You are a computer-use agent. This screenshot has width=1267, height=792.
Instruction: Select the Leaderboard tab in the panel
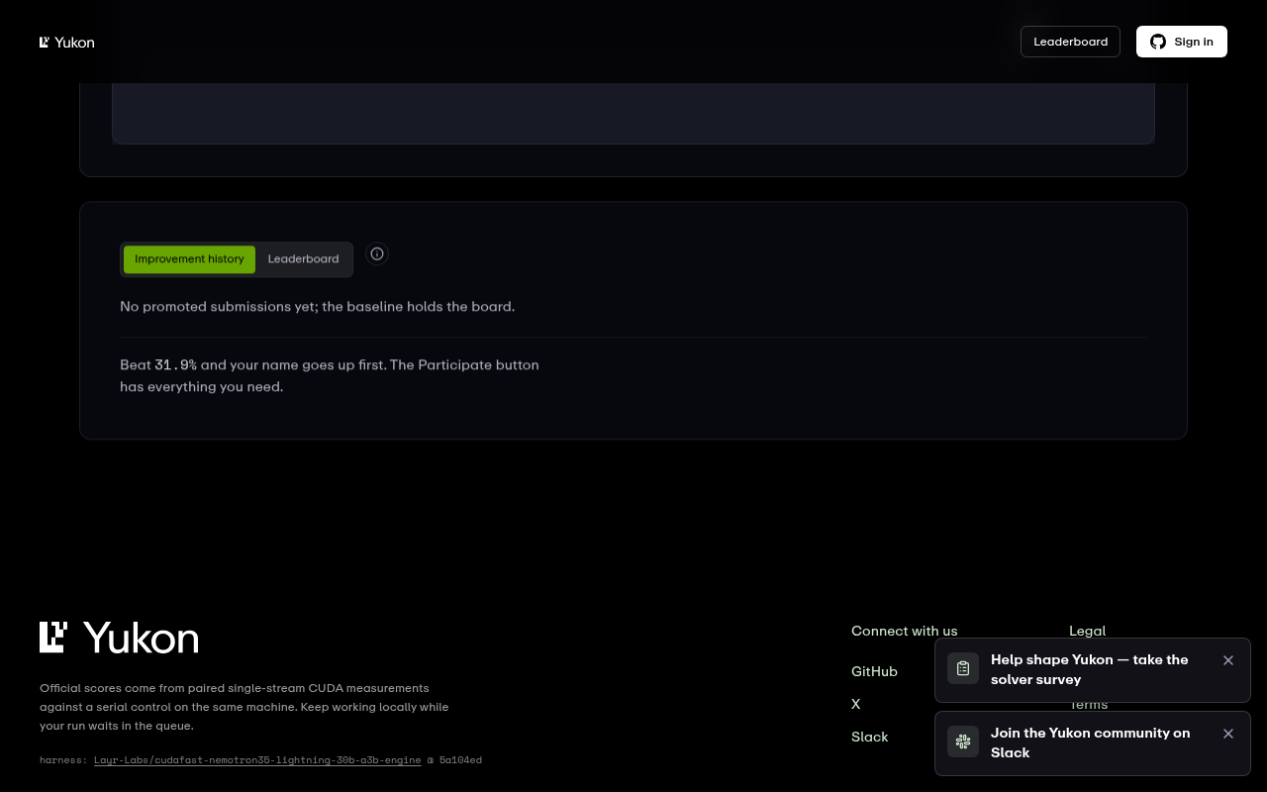point(303,259)
